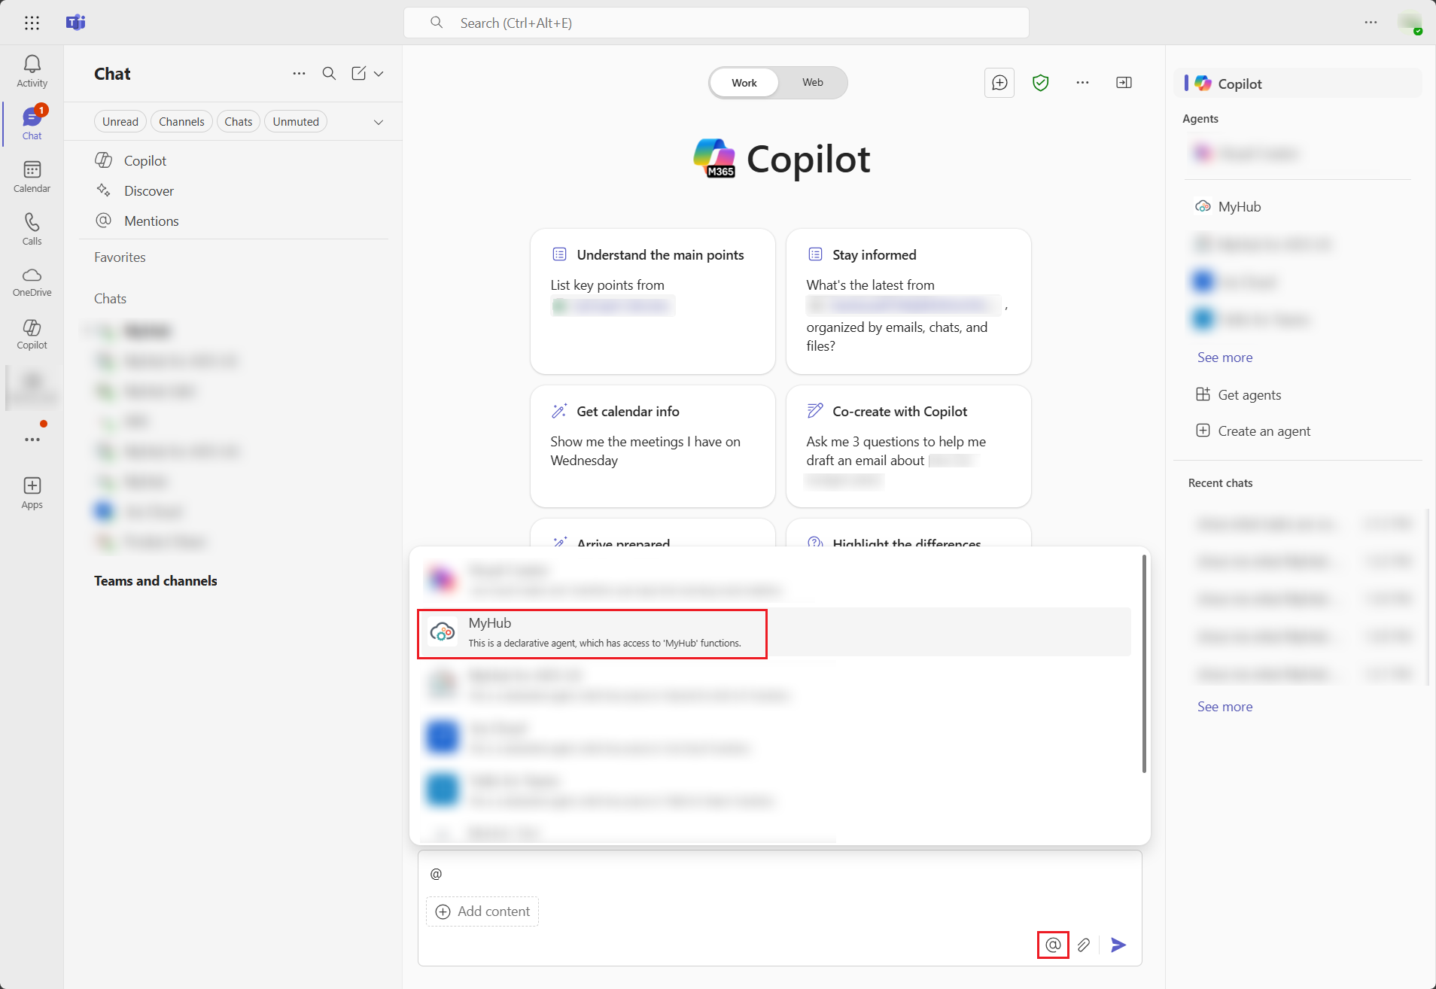Switch Copilot to Web mode
Image resolution: width=1436 pixels, height=989 pixels.
click(812, 83)
